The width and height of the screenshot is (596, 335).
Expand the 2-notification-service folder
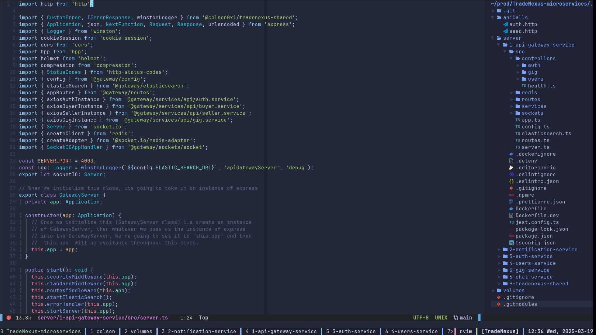499,250
